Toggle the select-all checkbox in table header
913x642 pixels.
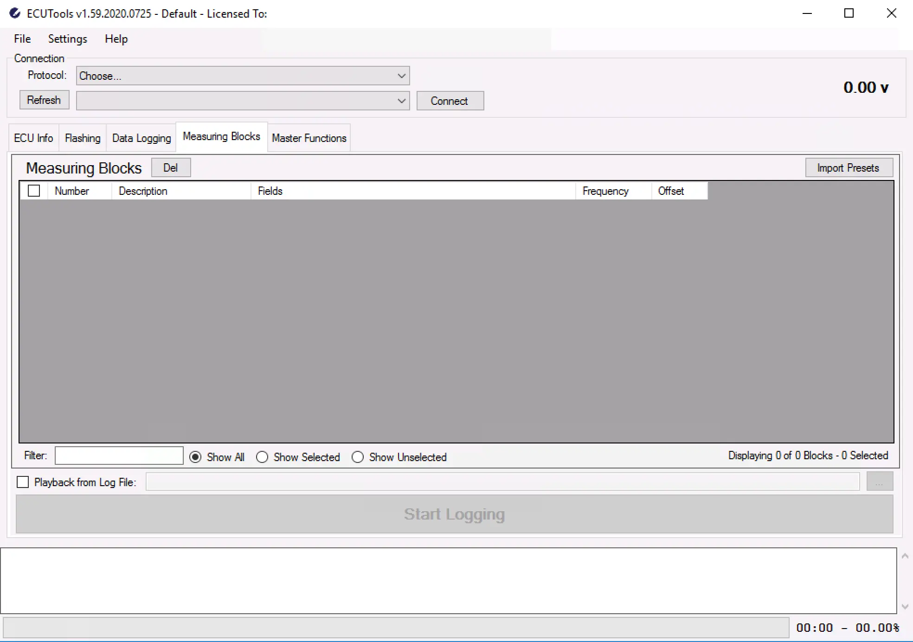point(34,191)
